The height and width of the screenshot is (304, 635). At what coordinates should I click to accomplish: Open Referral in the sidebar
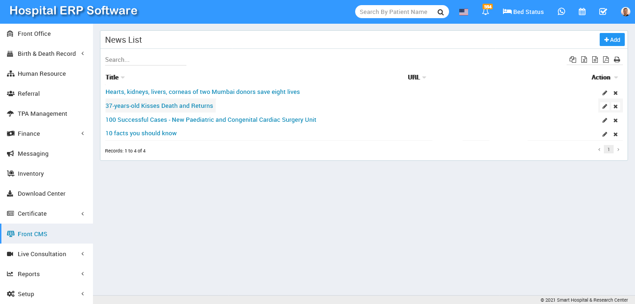(x=46, y=93)
